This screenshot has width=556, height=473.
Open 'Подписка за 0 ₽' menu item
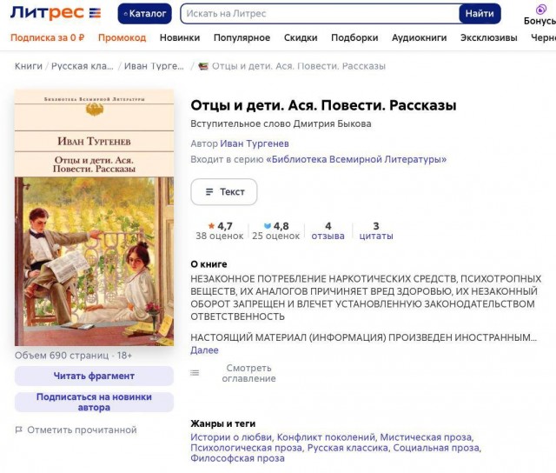click(x=48, y=37)
